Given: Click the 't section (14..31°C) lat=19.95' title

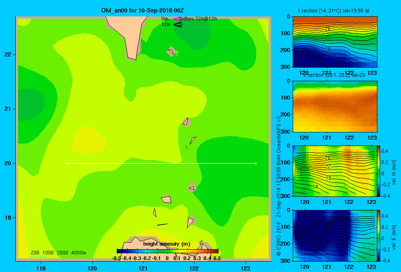Looking at the screenshot, I should (334, 11).
